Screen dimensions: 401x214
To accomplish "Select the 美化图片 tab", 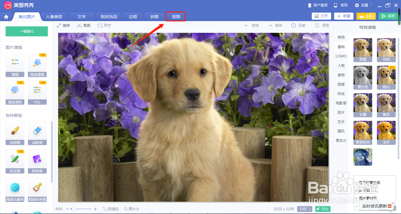I will tap(27, 17).
